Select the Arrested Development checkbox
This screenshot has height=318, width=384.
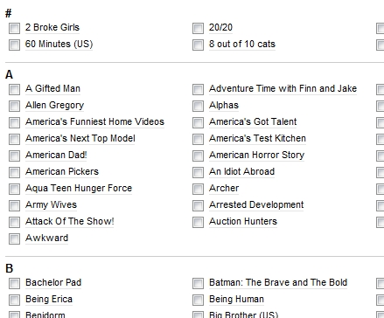[x=198, y=206]
